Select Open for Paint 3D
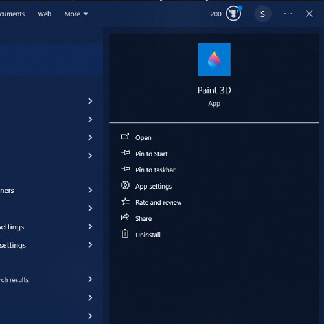This screenshot has height=324, width=324. click(143, 138)
